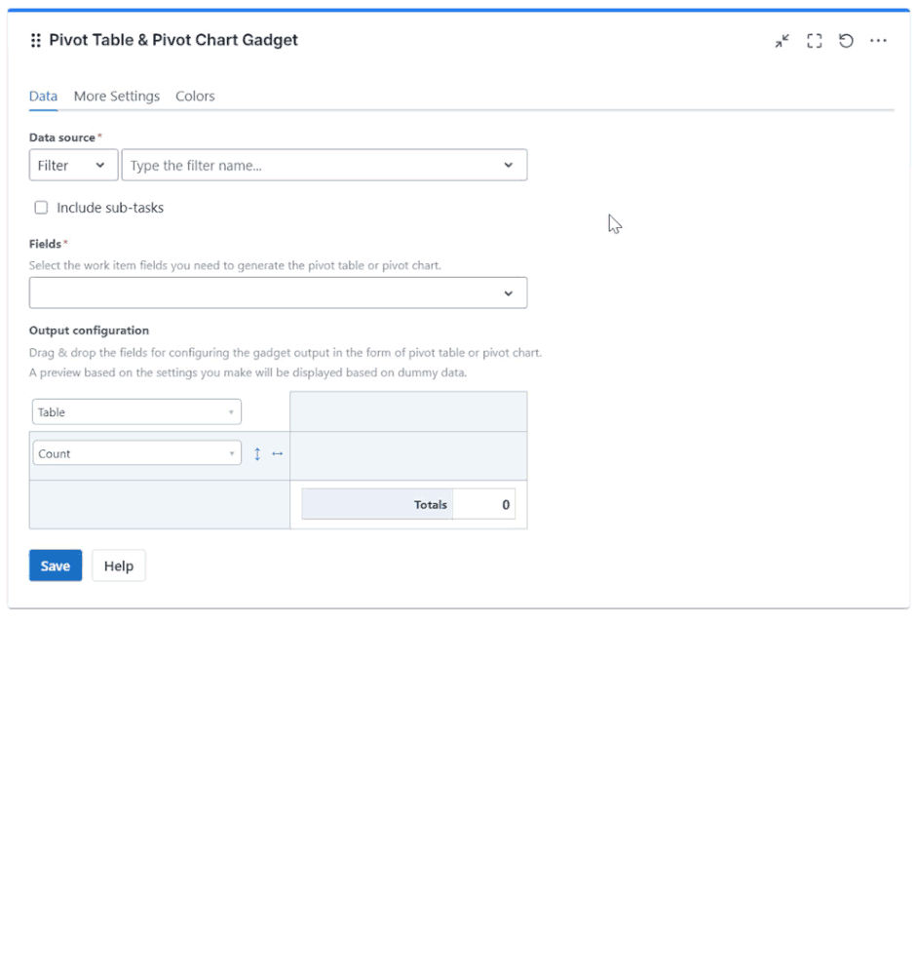
Task: Open the gadget more options menu
Action: [878, 40]
